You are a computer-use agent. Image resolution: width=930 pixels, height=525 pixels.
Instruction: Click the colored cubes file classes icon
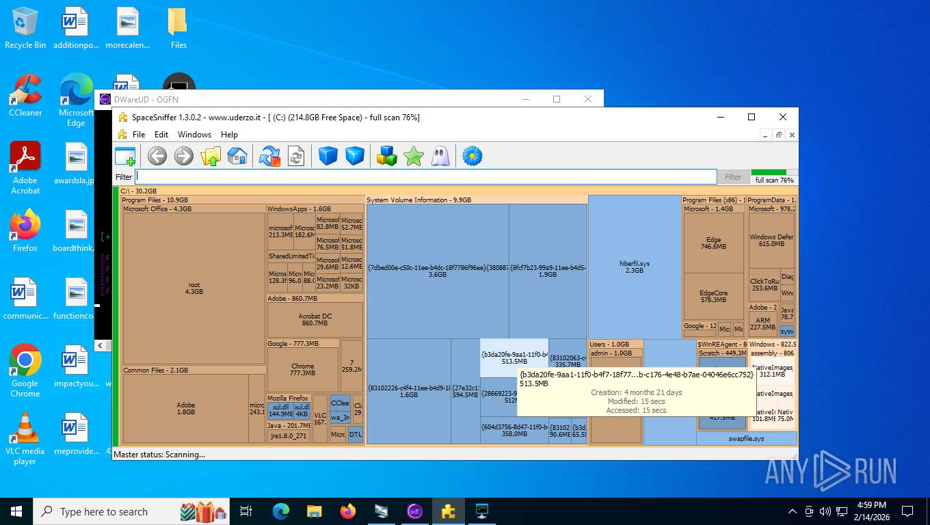(387, 156)
